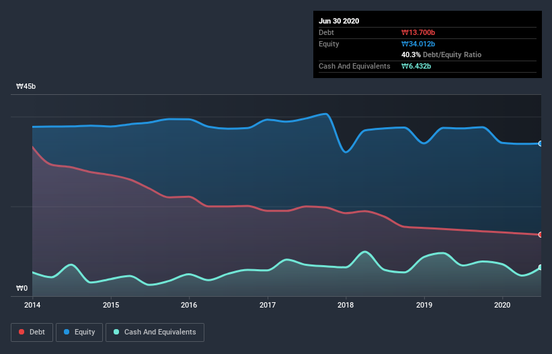
Task: Click the Debt label in tooltip
Action: coord(326,33)
